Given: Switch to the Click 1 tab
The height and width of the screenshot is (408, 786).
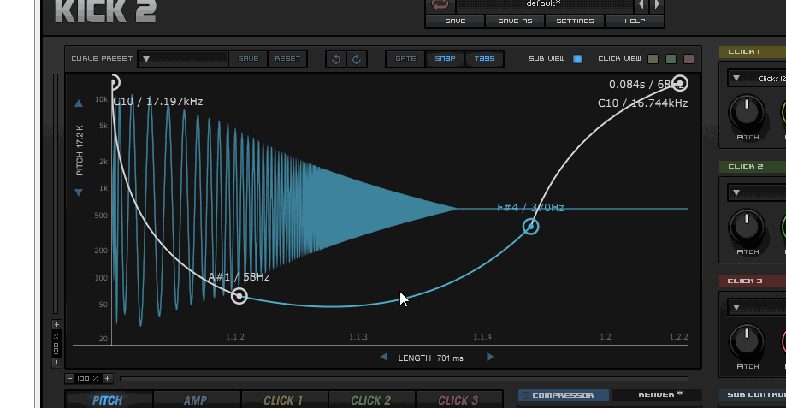Looking at the screenshot, I should coord(284,400).
